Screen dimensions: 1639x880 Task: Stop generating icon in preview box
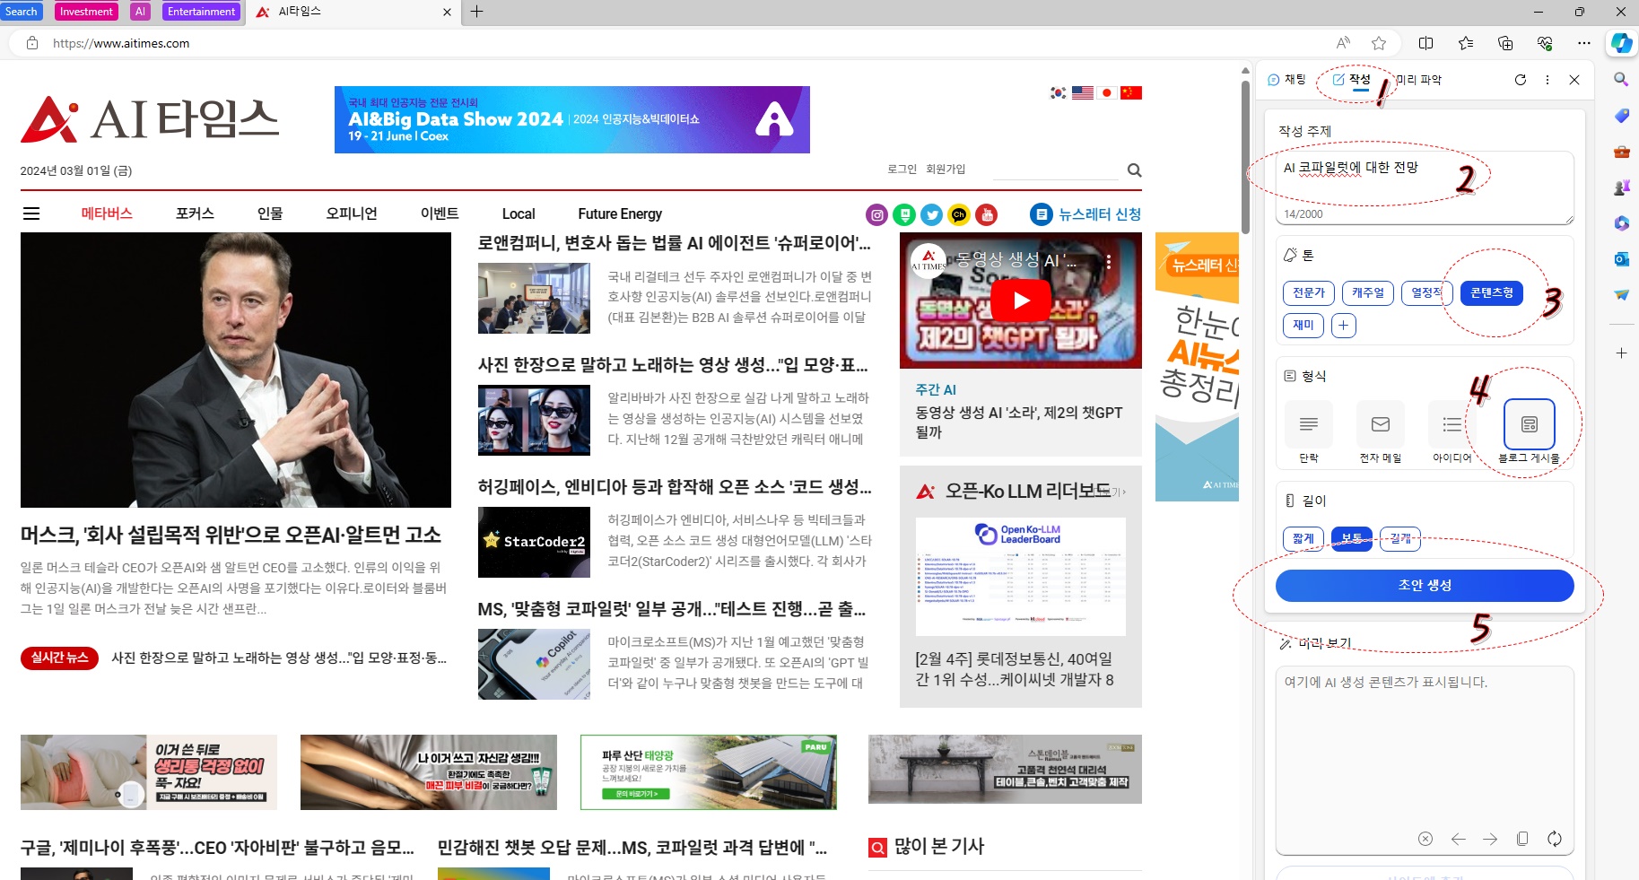(1425, 839)
